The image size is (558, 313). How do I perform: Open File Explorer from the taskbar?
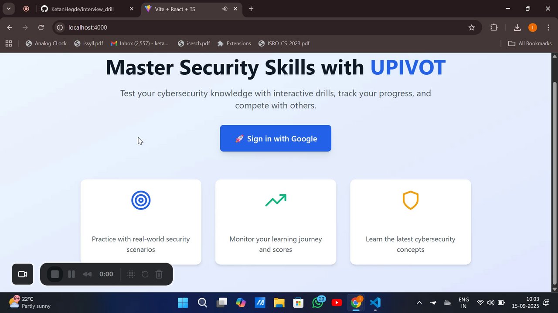tap(279, 303)
